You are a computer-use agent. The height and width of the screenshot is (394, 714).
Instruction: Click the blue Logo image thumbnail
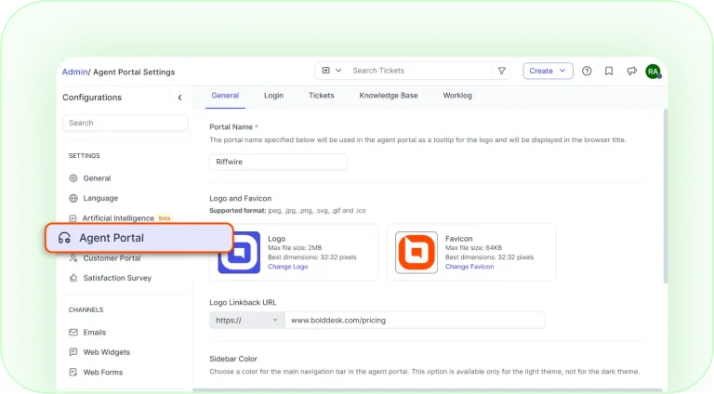(x=239, y=253)
